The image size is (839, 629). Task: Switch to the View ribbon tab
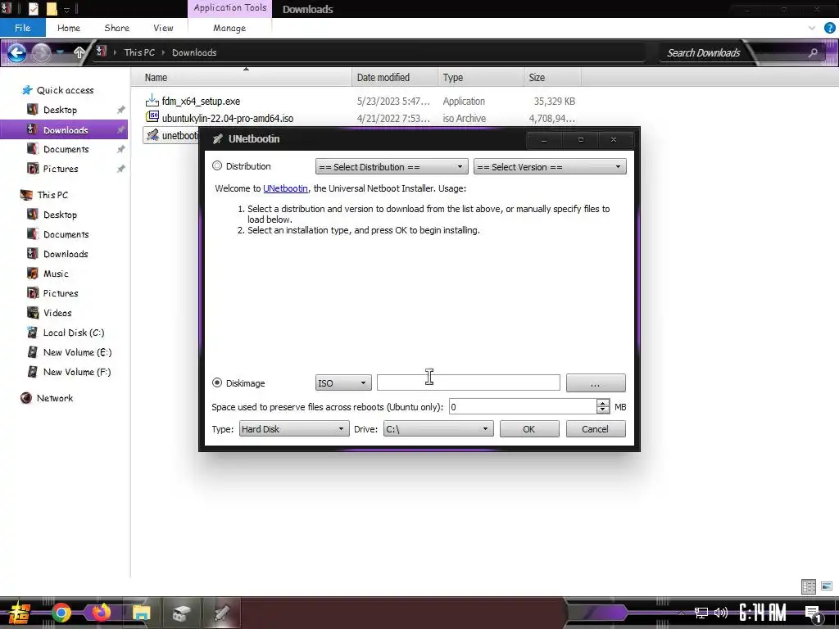(x=163, y=28)
